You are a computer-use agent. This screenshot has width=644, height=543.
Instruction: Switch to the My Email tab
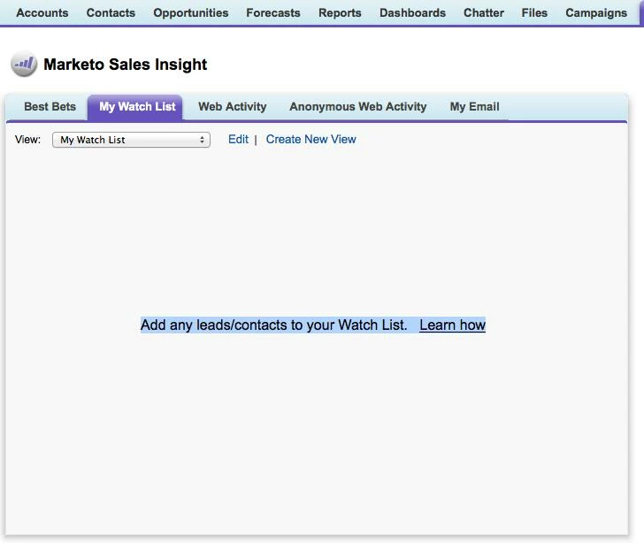[x=475, y=107]
